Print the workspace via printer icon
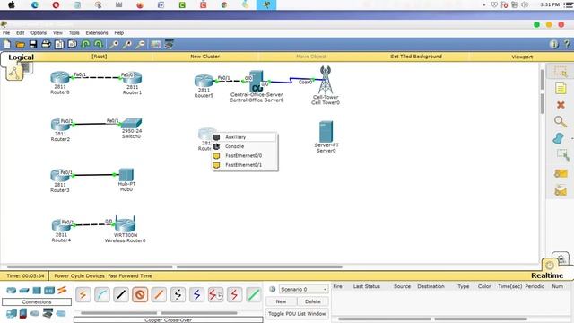 46,44
